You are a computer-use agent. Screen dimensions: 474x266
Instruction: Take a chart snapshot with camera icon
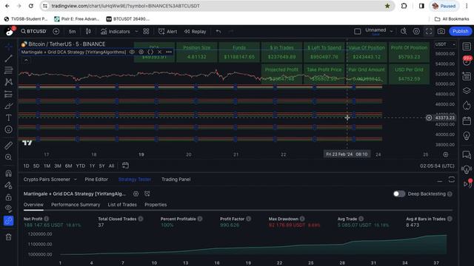click(x=441, y=31)
